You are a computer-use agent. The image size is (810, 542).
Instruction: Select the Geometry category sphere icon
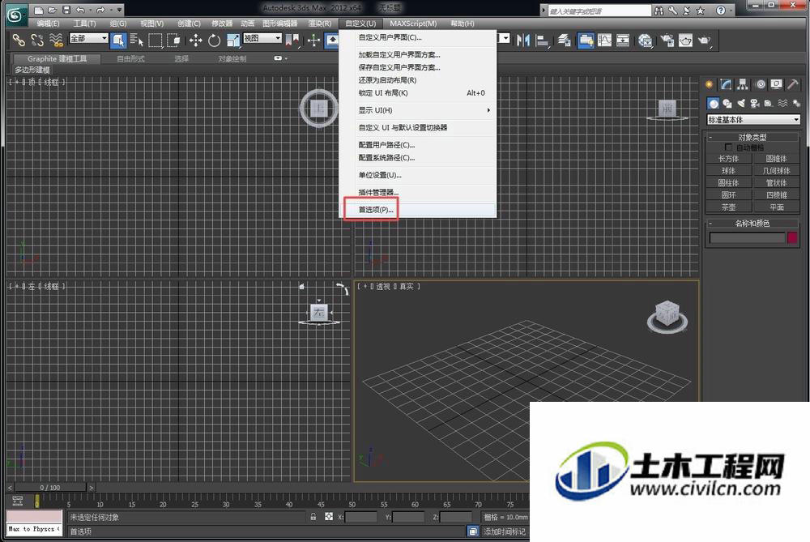tap(713, 104)
